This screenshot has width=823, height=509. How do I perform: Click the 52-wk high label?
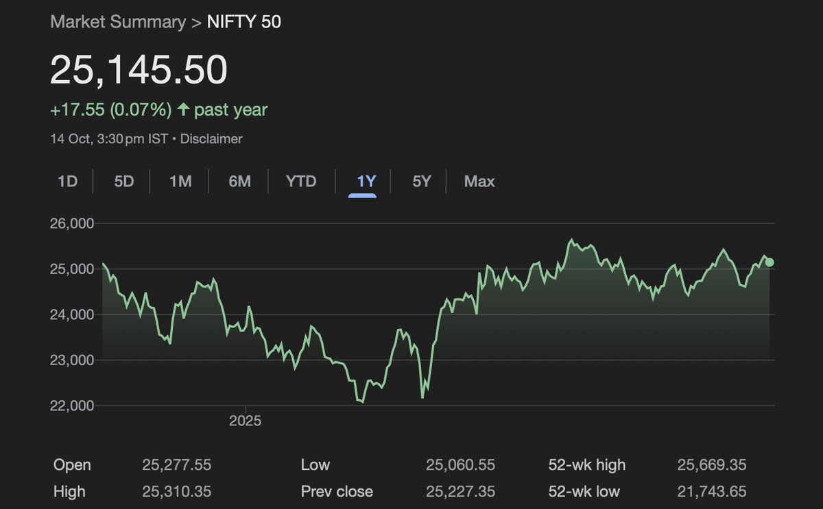tap(587, 465)
